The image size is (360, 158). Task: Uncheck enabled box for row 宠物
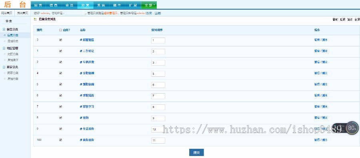[x=61, y=118]
